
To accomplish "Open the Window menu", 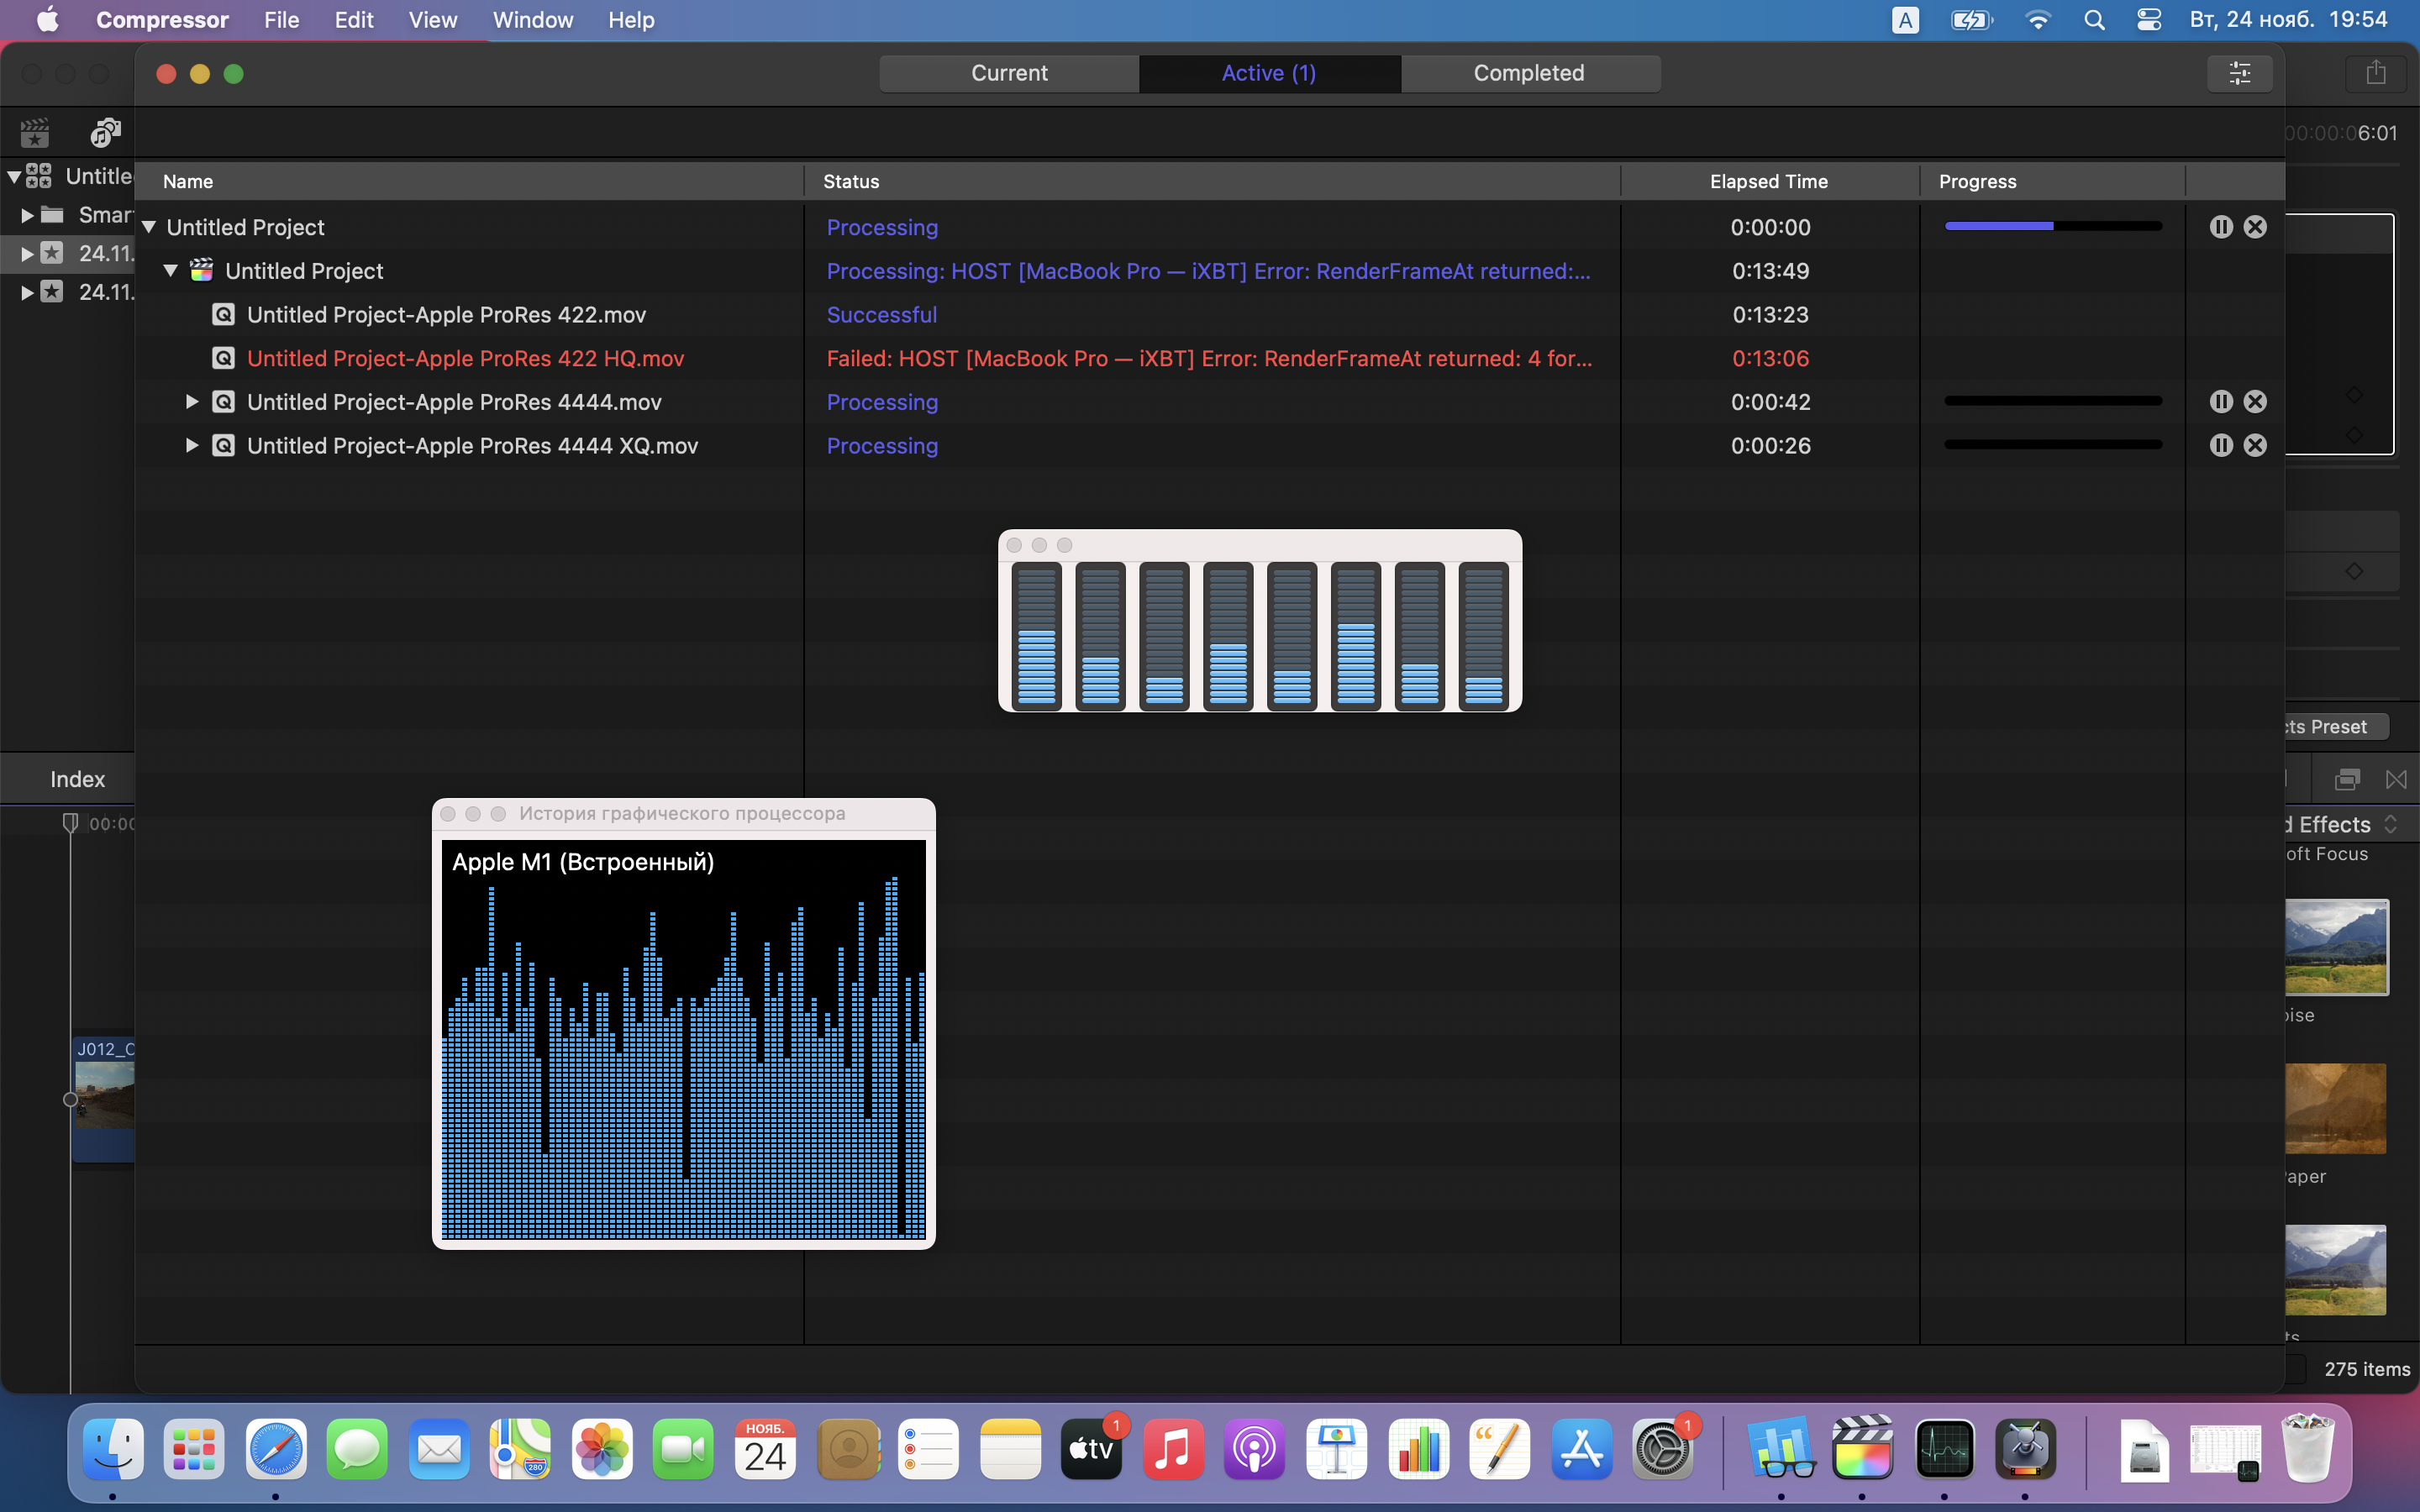I will click(x=532, y=20).
